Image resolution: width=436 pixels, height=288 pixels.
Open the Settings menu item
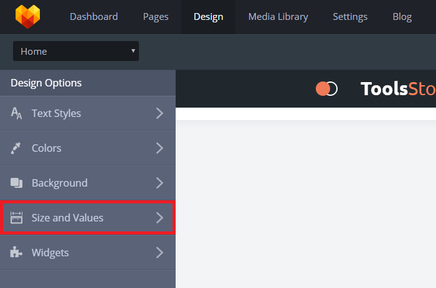pyautogui.click(x=350, y=17)
